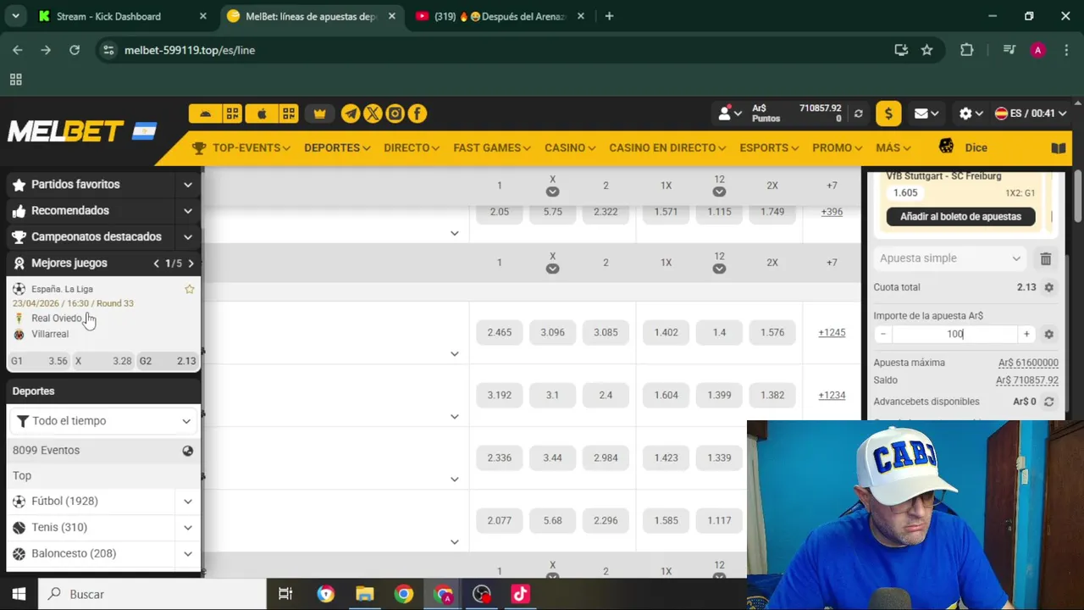Open the browser extensions puzzle icon
Image resolution: width=1084 pixels, height=610 pixels.
tap(966, 50)
